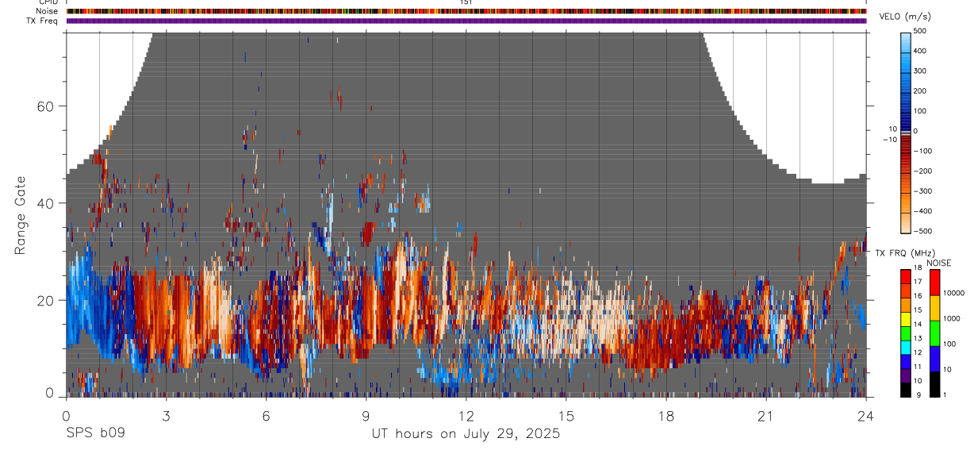Screen dimensions: 974x450
Task: Click the TX frequency label '9'
Action: point(918,394)
